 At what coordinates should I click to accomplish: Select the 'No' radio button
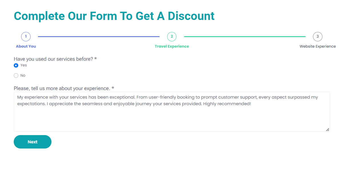[16, 75]
